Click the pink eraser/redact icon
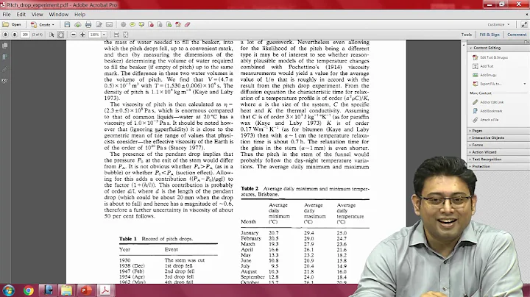This screenshot has height=297, width=530. coord(187,25)
